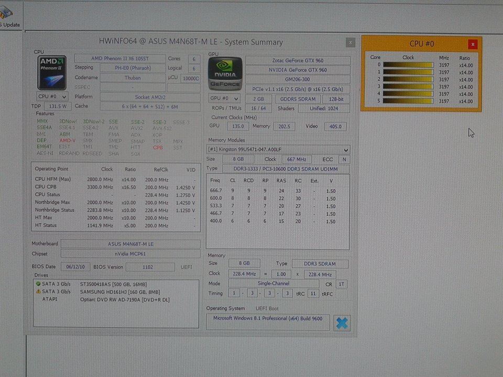Click the 666.7 memory timing row

click(278, 191)
